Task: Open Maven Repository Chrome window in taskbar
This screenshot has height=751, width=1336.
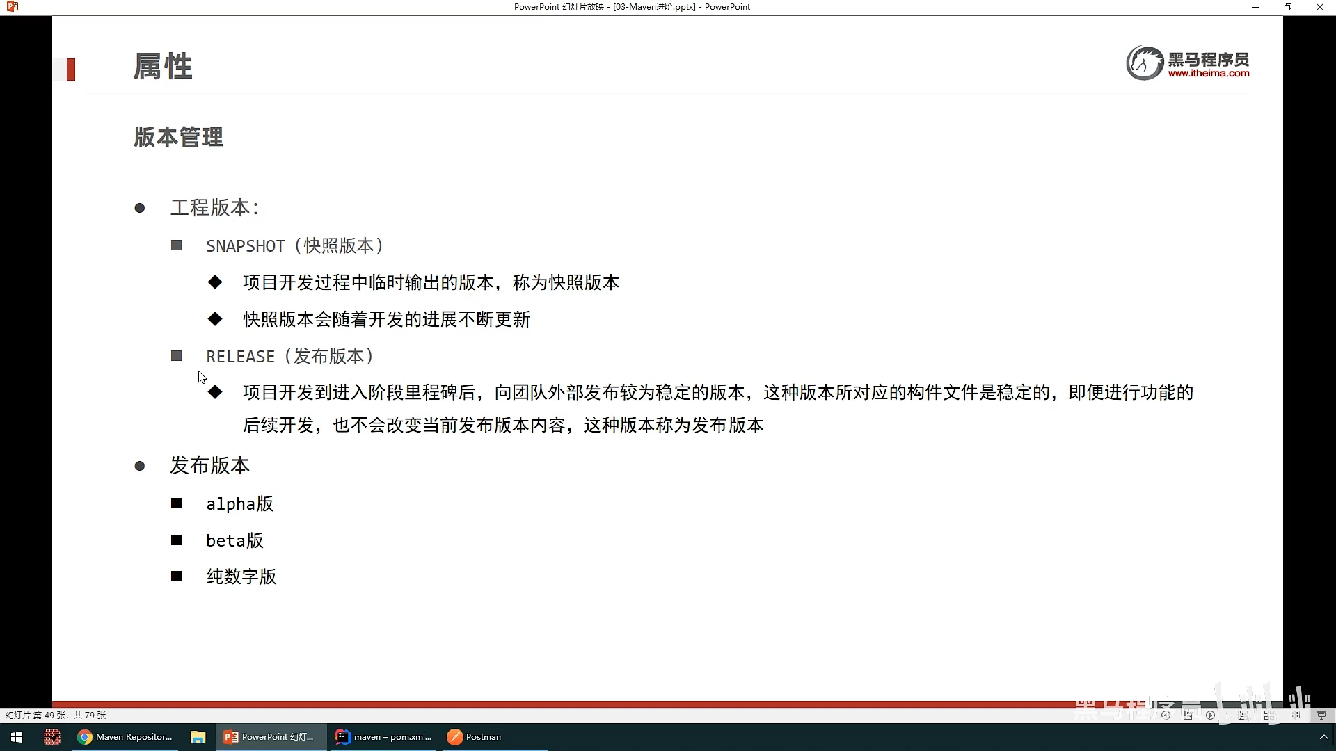Action: point(125,737)
